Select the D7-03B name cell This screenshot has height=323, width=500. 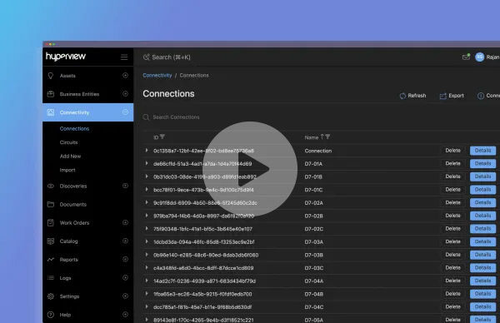pyautogui.click(x=314, y=255)
